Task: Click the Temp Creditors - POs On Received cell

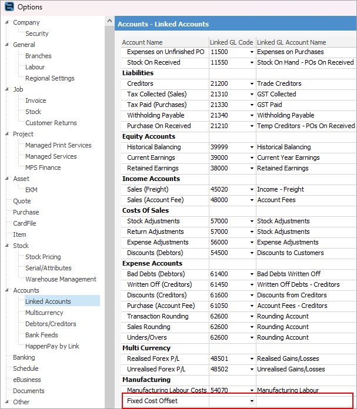Action: [306, 126]
